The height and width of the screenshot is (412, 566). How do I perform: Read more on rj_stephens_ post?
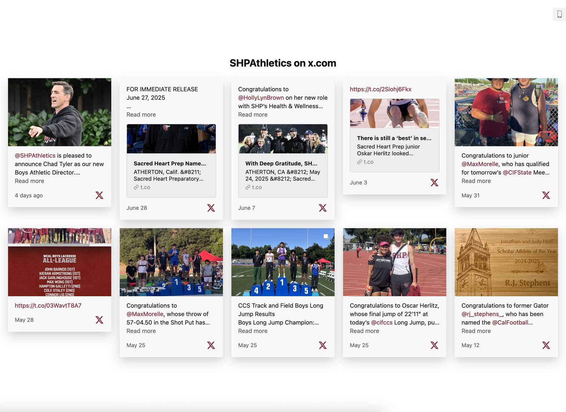click(x=476, y=331)
